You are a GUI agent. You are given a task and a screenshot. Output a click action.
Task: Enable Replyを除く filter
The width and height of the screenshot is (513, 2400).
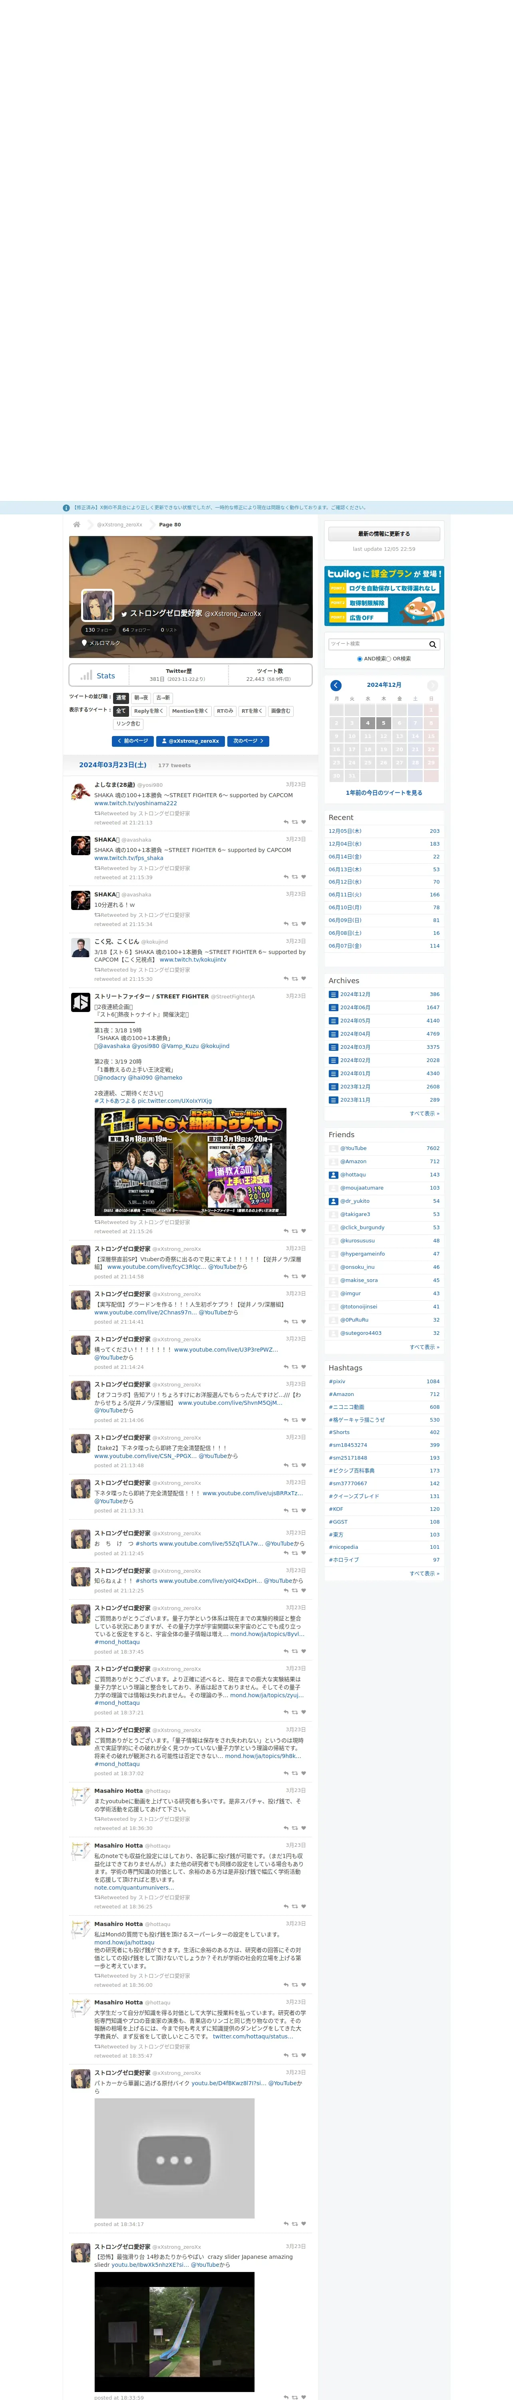pyautogui.click(x=149, y=711)
